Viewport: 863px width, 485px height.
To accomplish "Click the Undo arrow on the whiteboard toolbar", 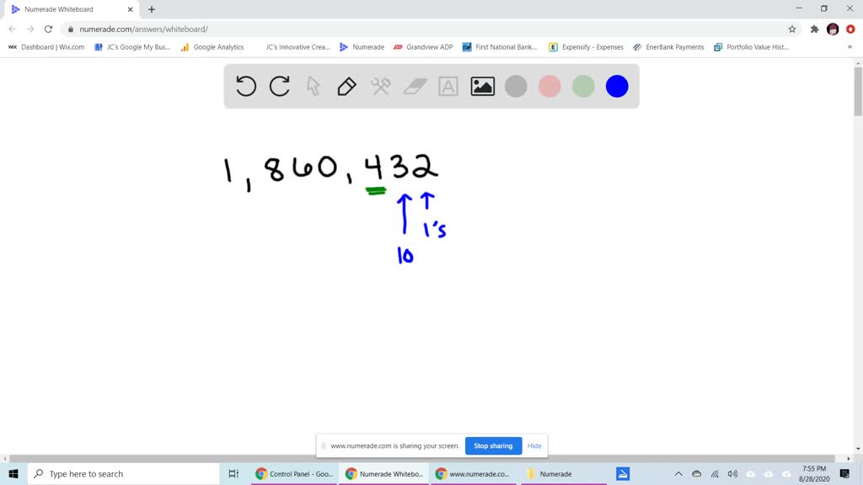I will click(x=246, y=86).
